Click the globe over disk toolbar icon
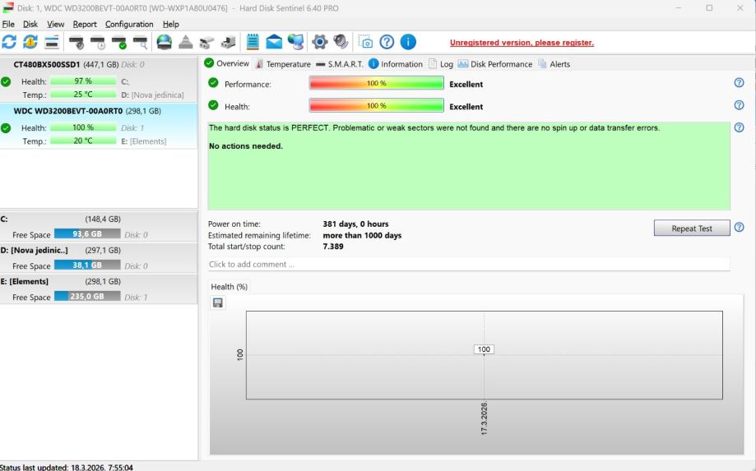 (165, 42)
